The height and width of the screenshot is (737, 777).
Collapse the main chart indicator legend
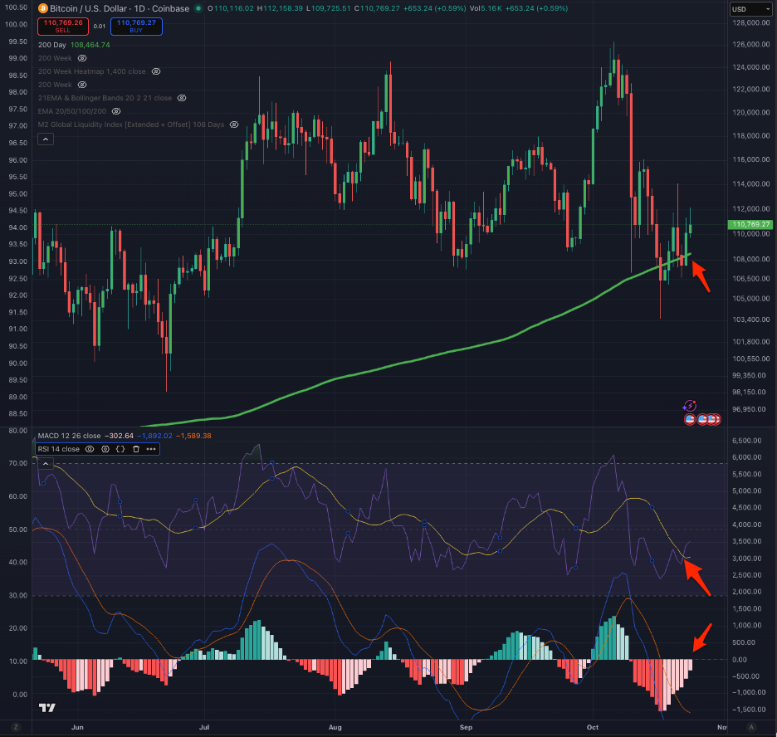pos(46,139)
